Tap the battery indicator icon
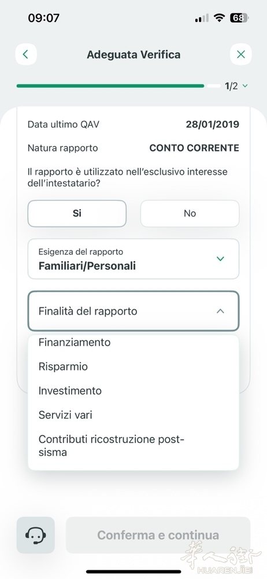This screenshot has height=579, width=267. [x=239, y=18]
